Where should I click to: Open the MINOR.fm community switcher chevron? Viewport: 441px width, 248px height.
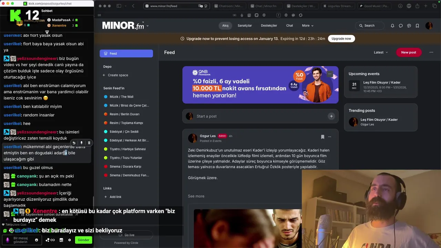[x=147, y=25]
